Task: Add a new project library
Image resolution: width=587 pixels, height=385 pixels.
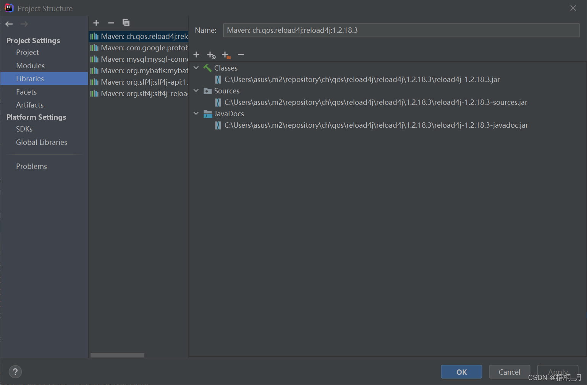Action: click(96, 23)
